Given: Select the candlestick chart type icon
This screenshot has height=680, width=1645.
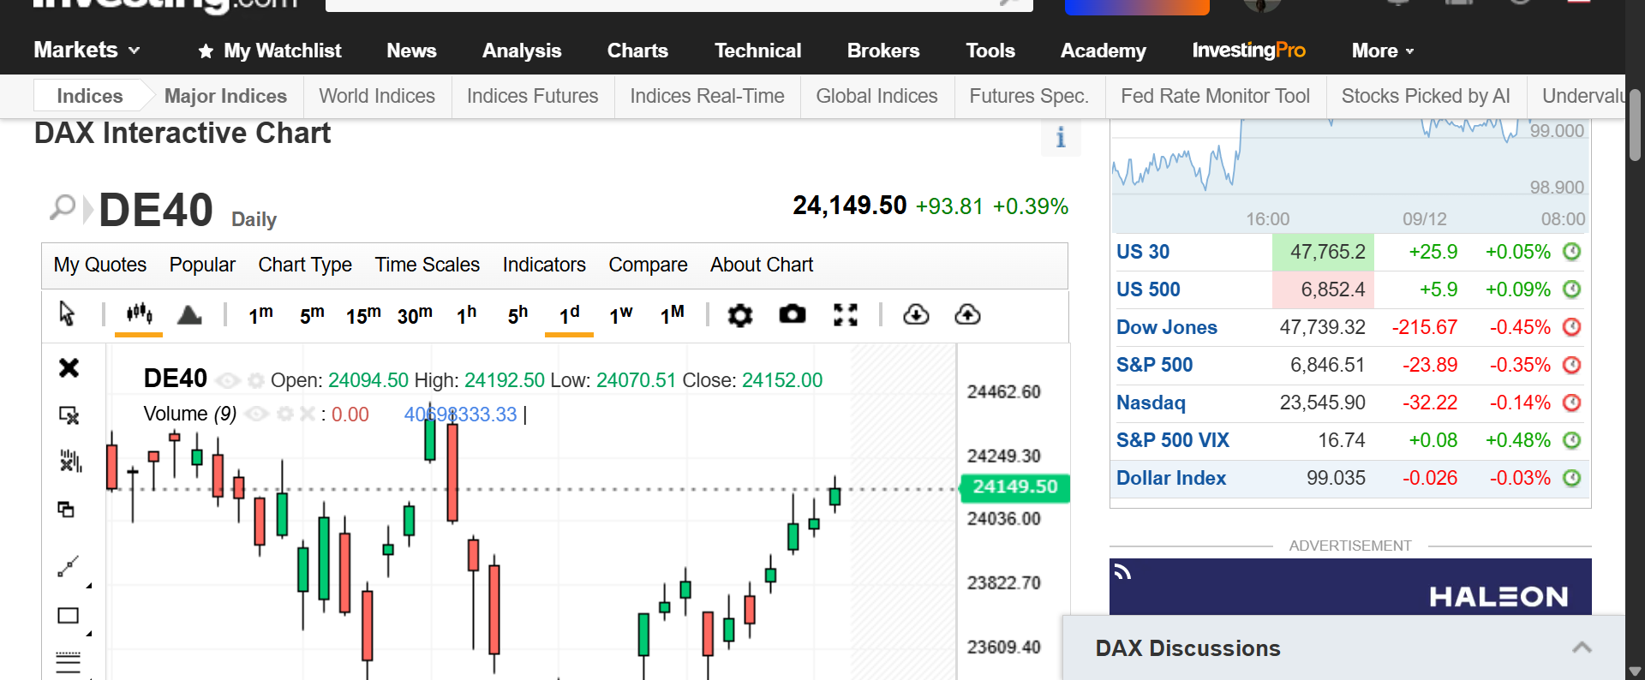Looking at the screenshot, I should pos(139,314).
